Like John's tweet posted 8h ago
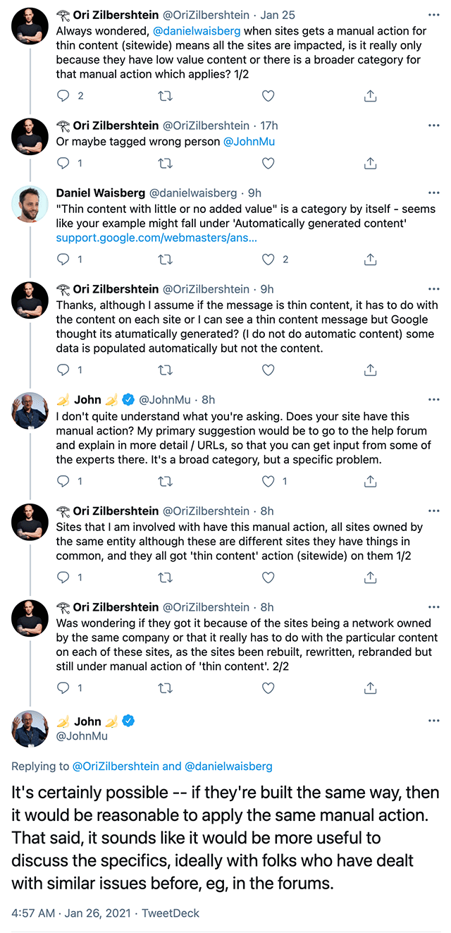This screenshot has height=933, width=451. (x=268, y=482)
